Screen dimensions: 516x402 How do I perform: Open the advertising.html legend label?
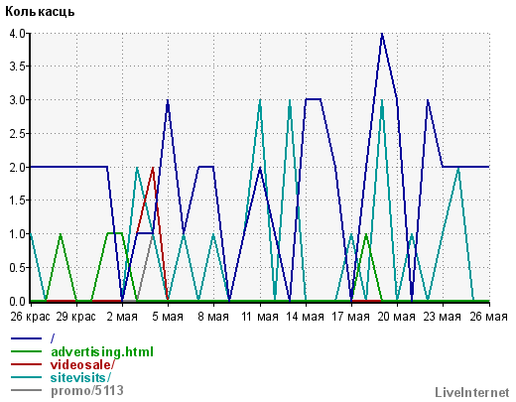click(x=102, y=351)
